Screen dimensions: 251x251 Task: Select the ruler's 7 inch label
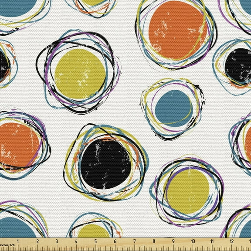point(135,241)
